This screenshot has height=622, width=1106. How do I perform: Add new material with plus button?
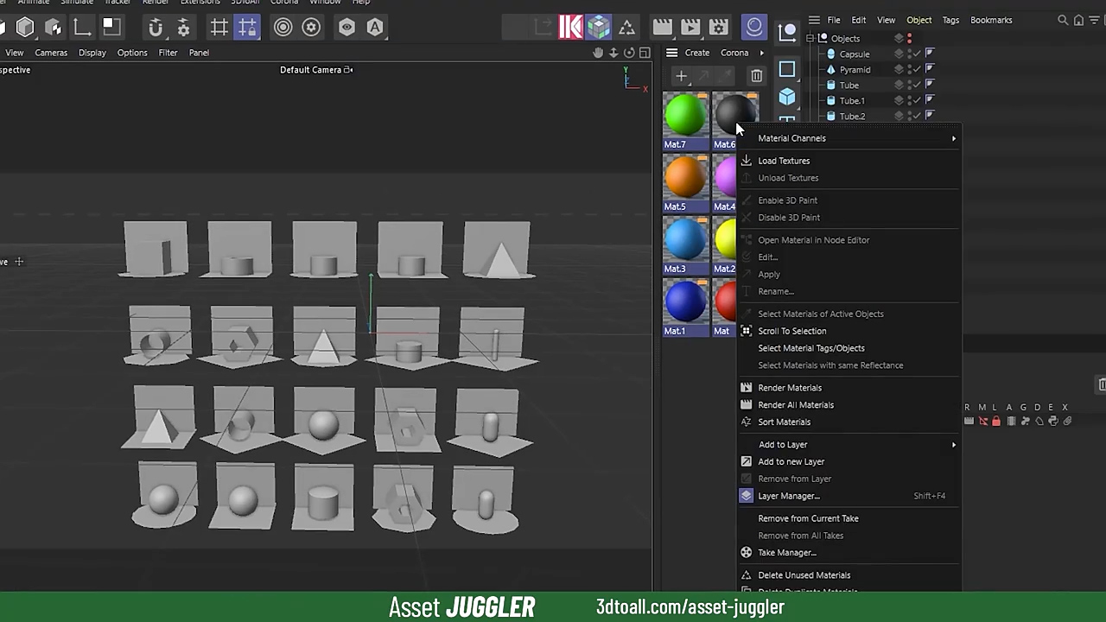tap(681, 76)
